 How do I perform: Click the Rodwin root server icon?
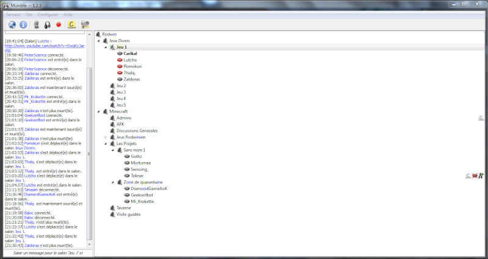coord(98,34)
